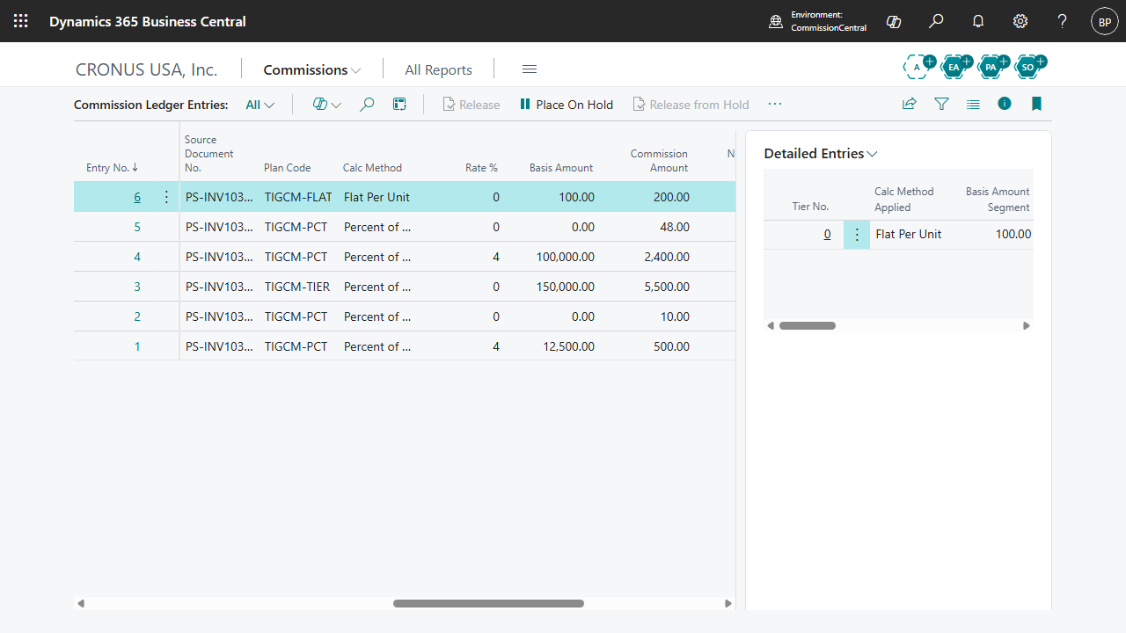Open the navigation hamburger menu

[x=530, y=69]
